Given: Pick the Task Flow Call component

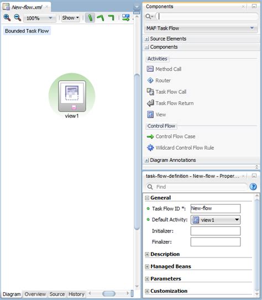Looking at the screenshot, I should coord(166,92).
